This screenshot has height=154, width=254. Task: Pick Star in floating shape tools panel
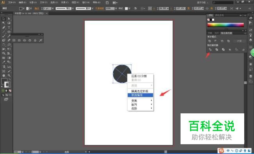tap(35, 40)
